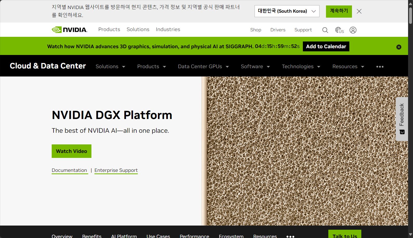Open the Enterprise Support link

click(x=116, y=170)
